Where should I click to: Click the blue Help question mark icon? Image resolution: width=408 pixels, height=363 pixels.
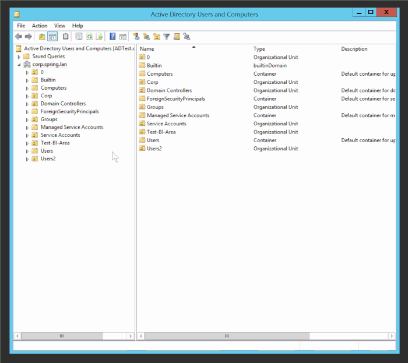112,36
